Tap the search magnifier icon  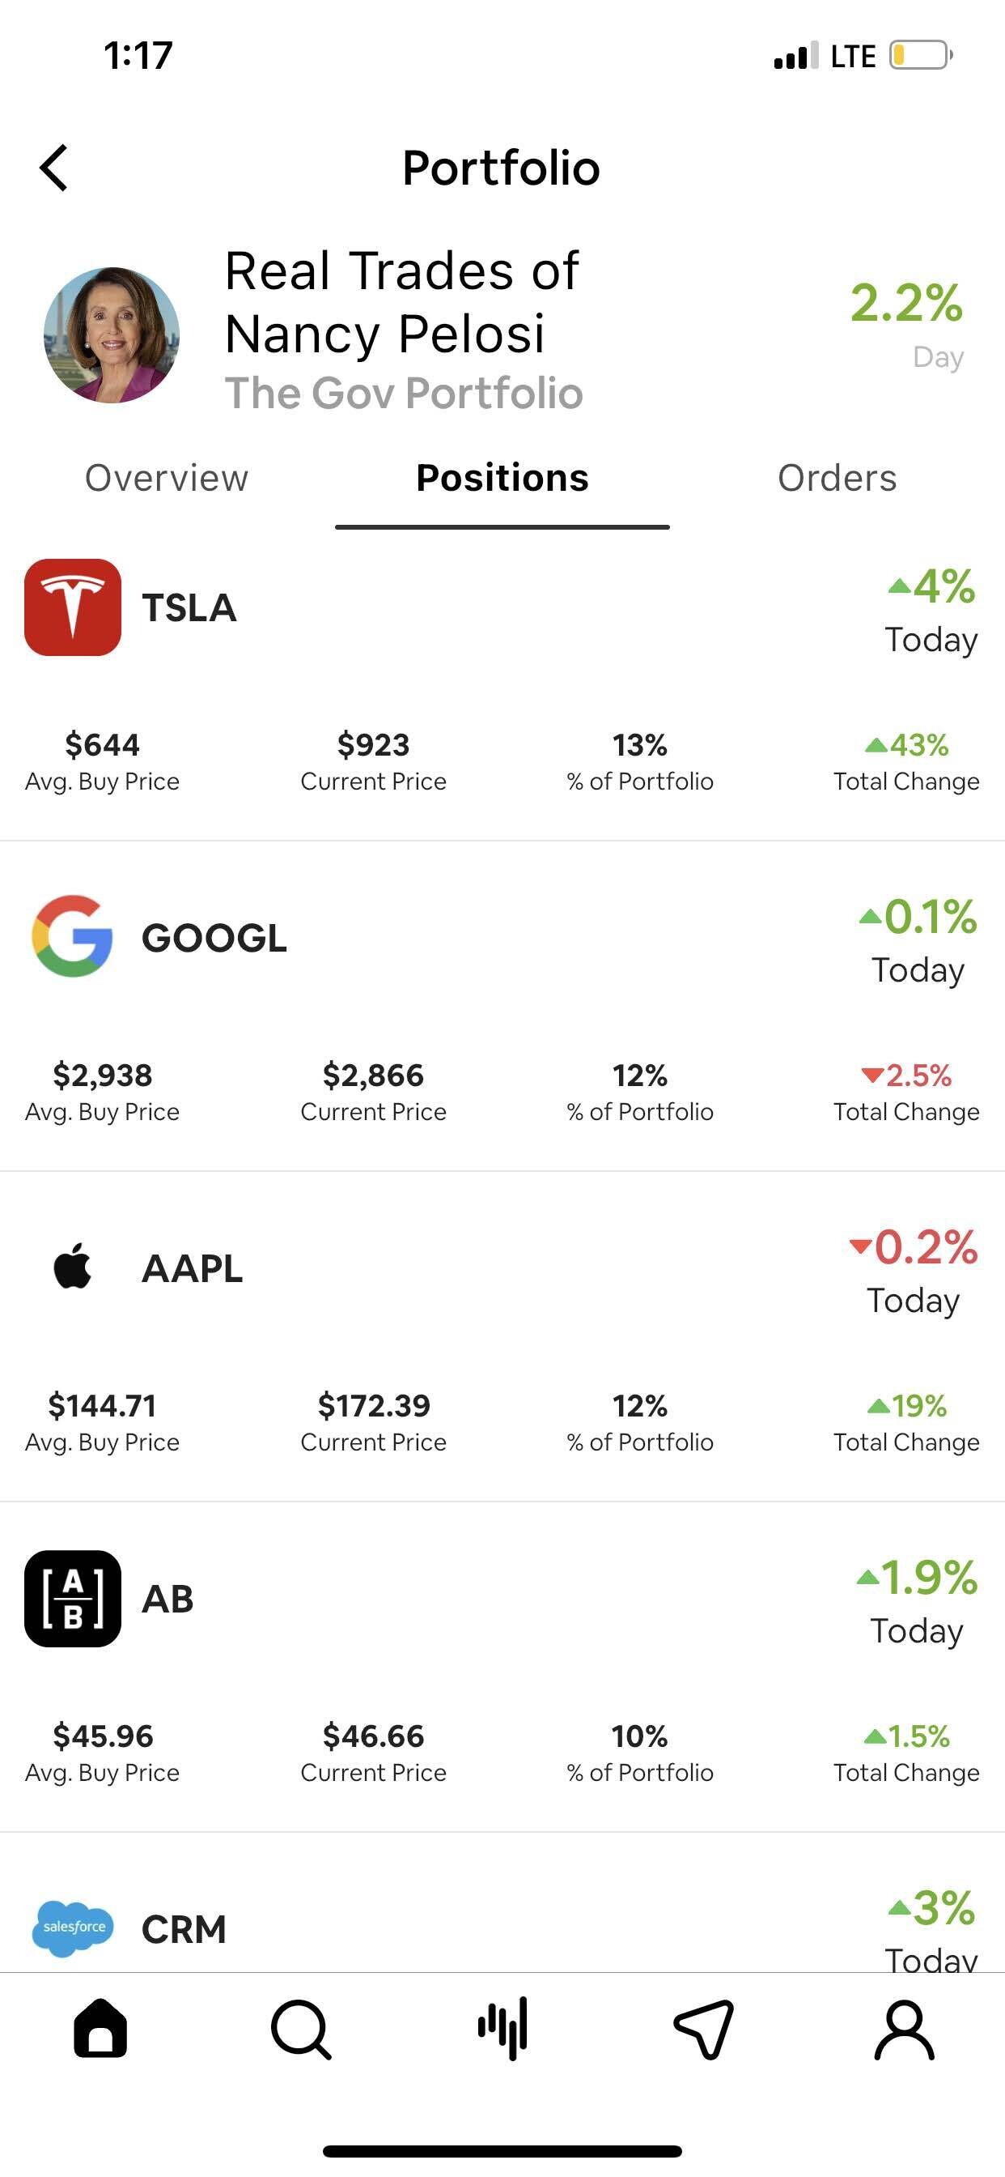point(301,2028)
